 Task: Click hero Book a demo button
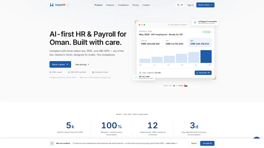pyautogui.click(x=60, y=64)
